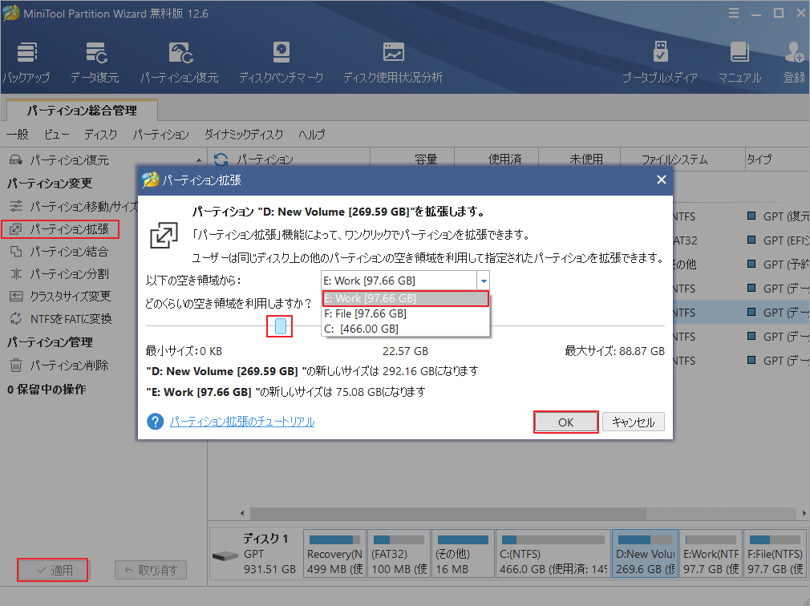Start ディスクベンチマーク disk benchmark
The image size is (810, 606).
[281, 63]
